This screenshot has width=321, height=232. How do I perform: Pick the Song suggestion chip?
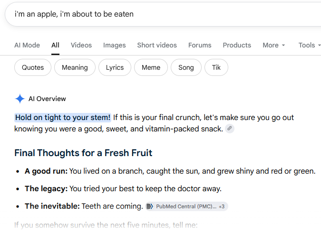tap(186, 67)
